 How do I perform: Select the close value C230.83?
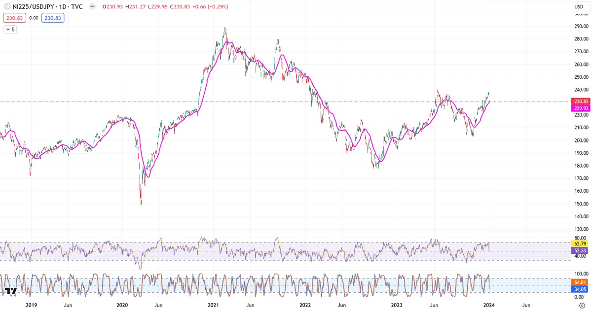click(x=181, y=7)
